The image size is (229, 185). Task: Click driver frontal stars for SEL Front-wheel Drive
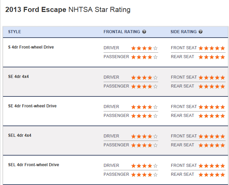point(144,166)
